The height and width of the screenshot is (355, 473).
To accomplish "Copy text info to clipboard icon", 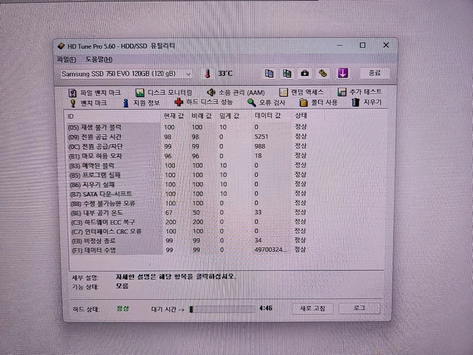I will pos(269,73).
